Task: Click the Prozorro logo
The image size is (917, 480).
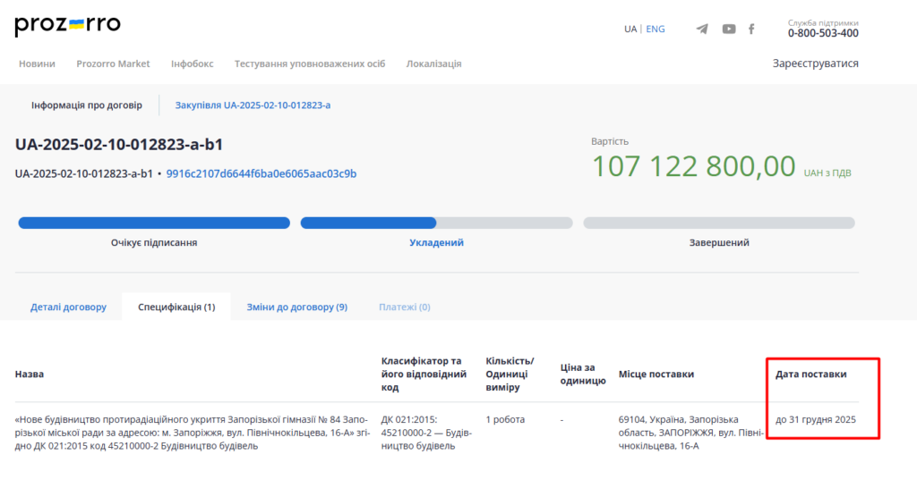Action: (x=67, y=26)
